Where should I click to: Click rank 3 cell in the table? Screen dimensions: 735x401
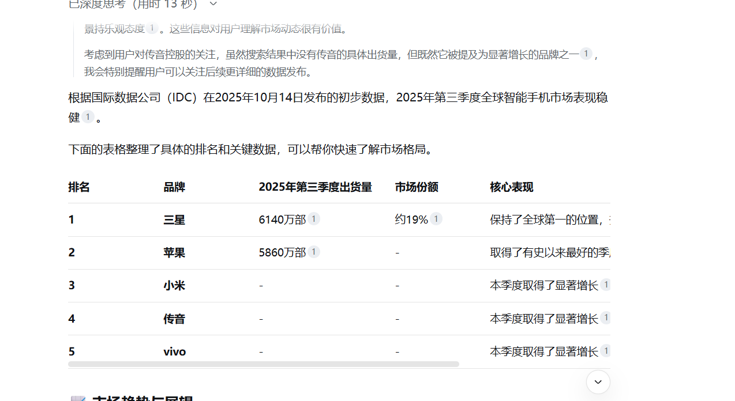point(72,285)
